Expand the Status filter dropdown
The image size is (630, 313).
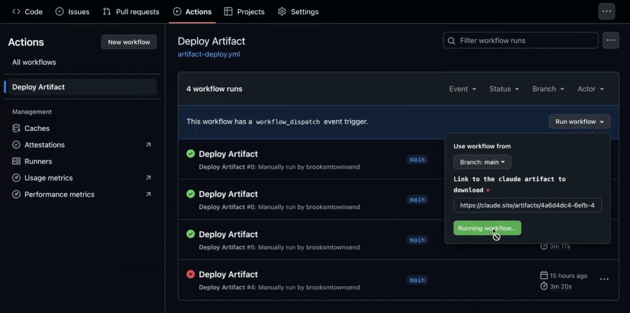click(504, 89)
